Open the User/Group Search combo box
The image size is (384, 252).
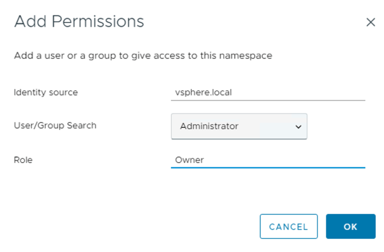tap(239, 127)
